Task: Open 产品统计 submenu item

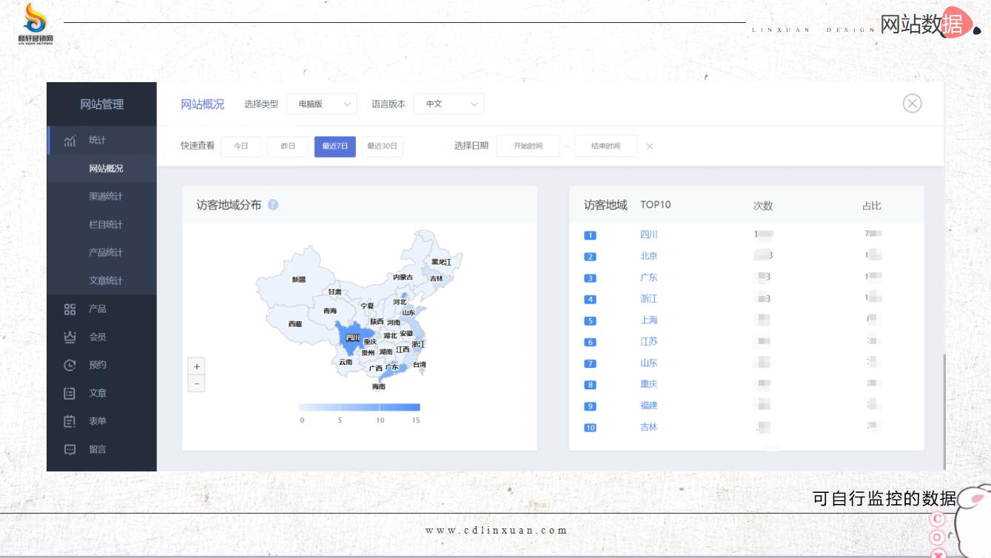Action: (101, 253)
